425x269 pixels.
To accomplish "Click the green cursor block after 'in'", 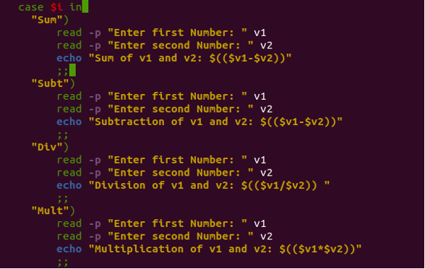I will [x=85, y=7].
